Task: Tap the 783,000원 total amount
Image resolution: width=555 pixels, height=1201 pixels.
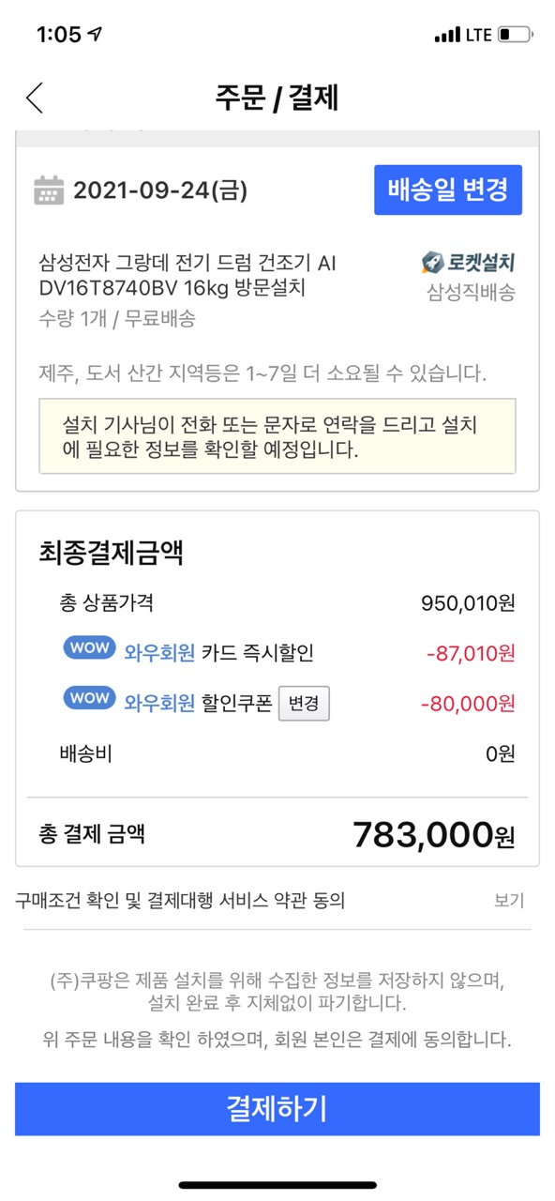Action: 433,833
